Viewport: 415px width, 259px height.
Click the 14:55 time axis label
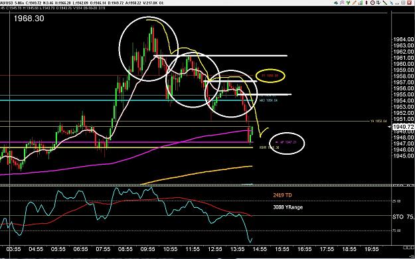[x=260, y=249]
